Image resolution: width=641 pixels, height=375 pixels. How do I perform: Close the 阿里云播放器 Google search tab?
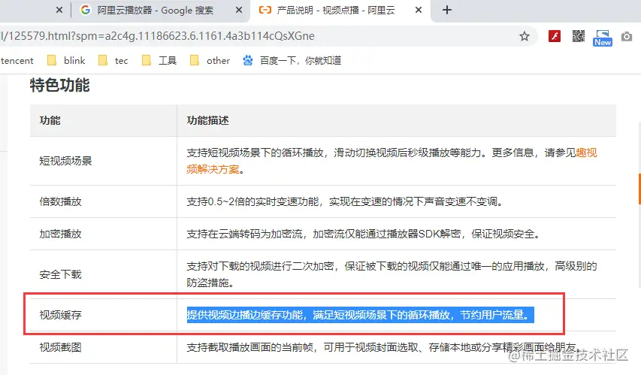tap(239, 11)
